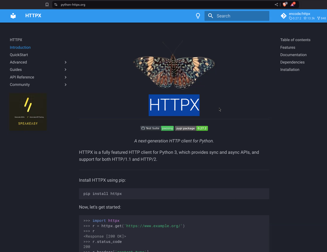This screenshot has width=327, height=252.
Task: Open the API Reference navigation section
Action: tap(22, 77)
